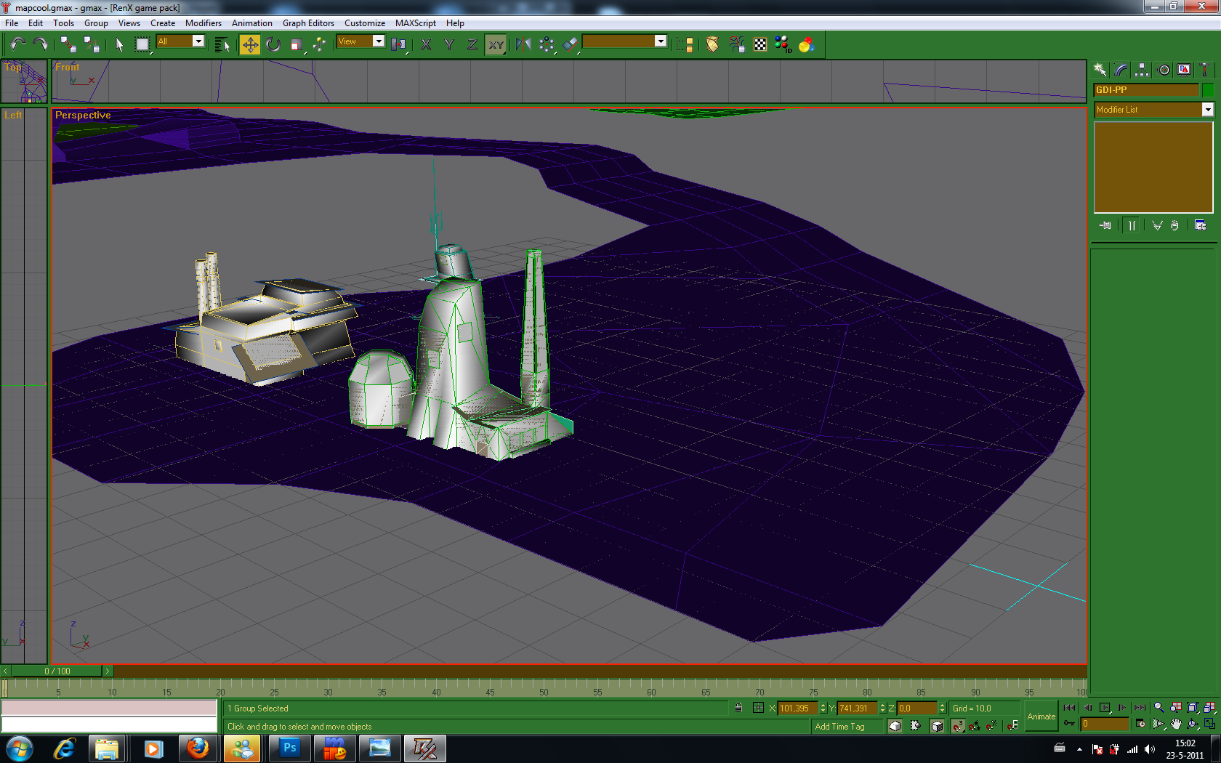Click the Select by Name icon
The width and height of the screenshot is (1221, 763).
pos(222,45)
